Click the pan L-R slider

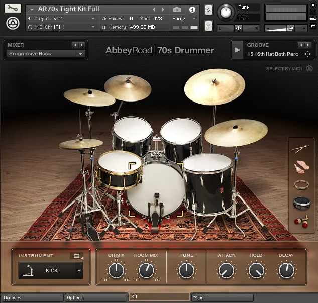(x=238, y=28)
